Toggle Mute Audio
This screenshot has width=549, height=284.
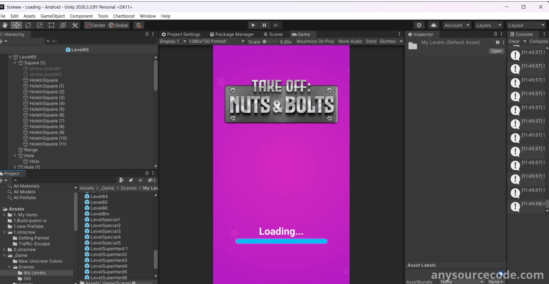[x=350, y=41]
